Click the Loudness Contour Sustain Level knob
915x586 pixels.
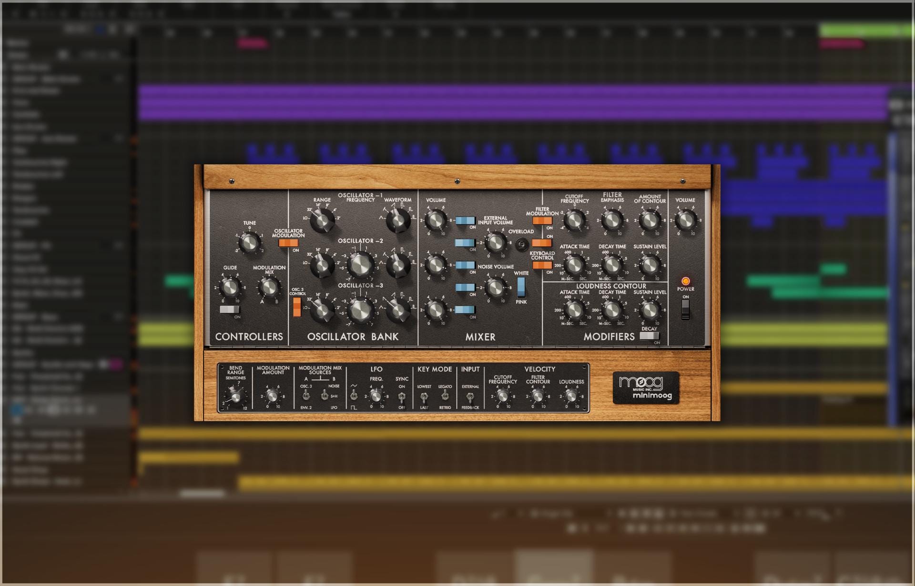(x=650, y=310)
